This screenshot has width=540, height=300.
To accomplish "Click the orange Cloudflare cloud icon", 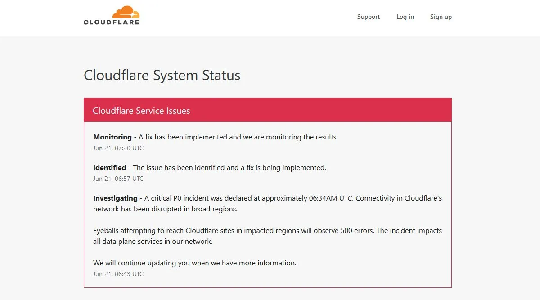I will [x=126, y=12].
